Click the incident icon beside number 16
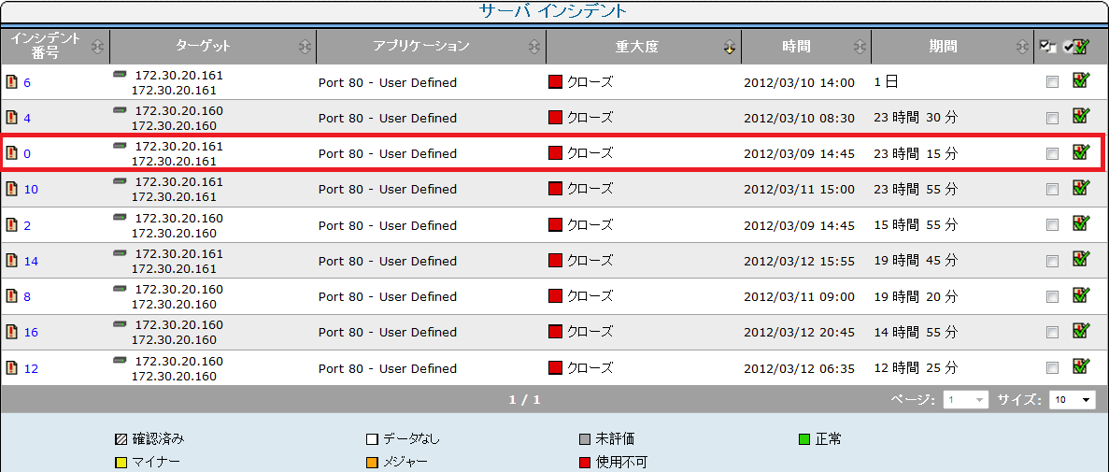The image size is (1109, 472). point(11,332)
